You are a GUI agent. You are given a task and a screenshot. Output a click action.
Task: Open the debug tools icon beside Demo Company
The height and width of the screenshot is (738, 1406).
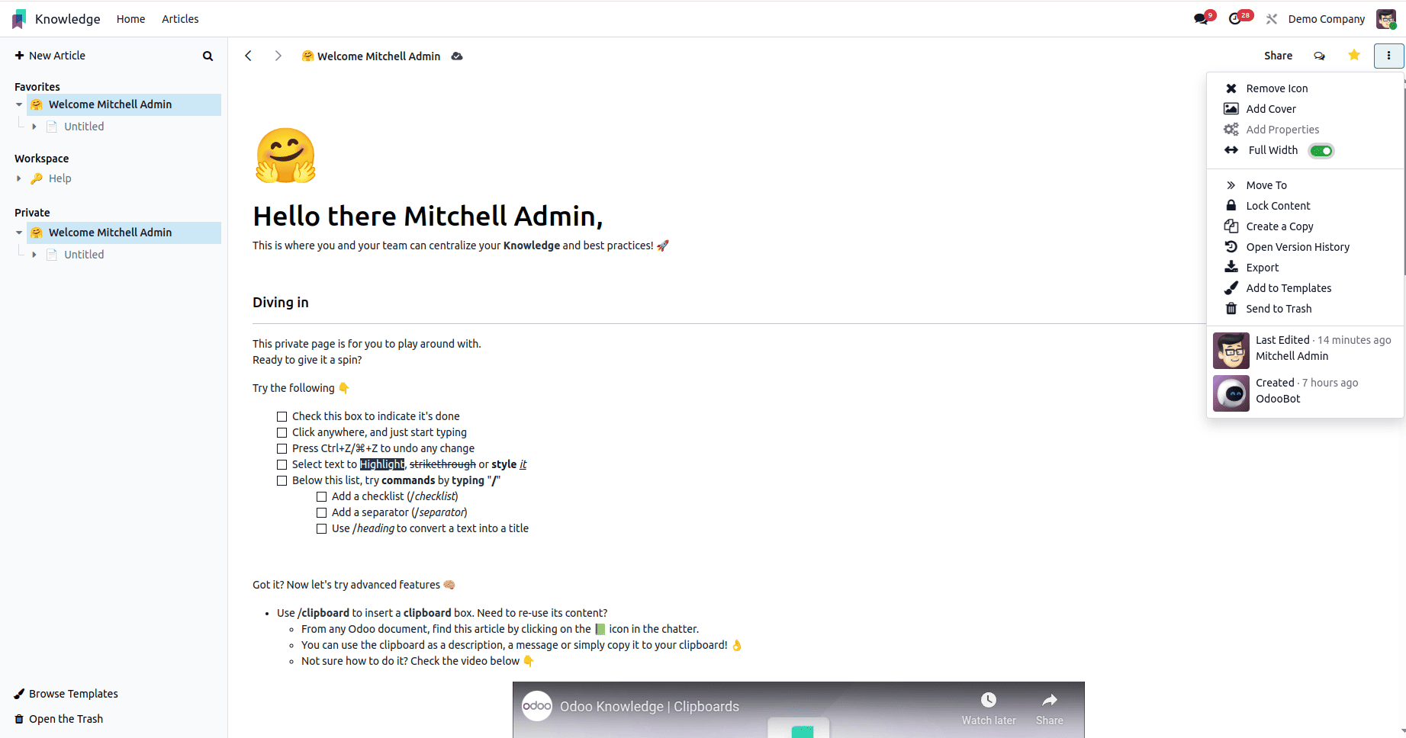click(1272, 19)
